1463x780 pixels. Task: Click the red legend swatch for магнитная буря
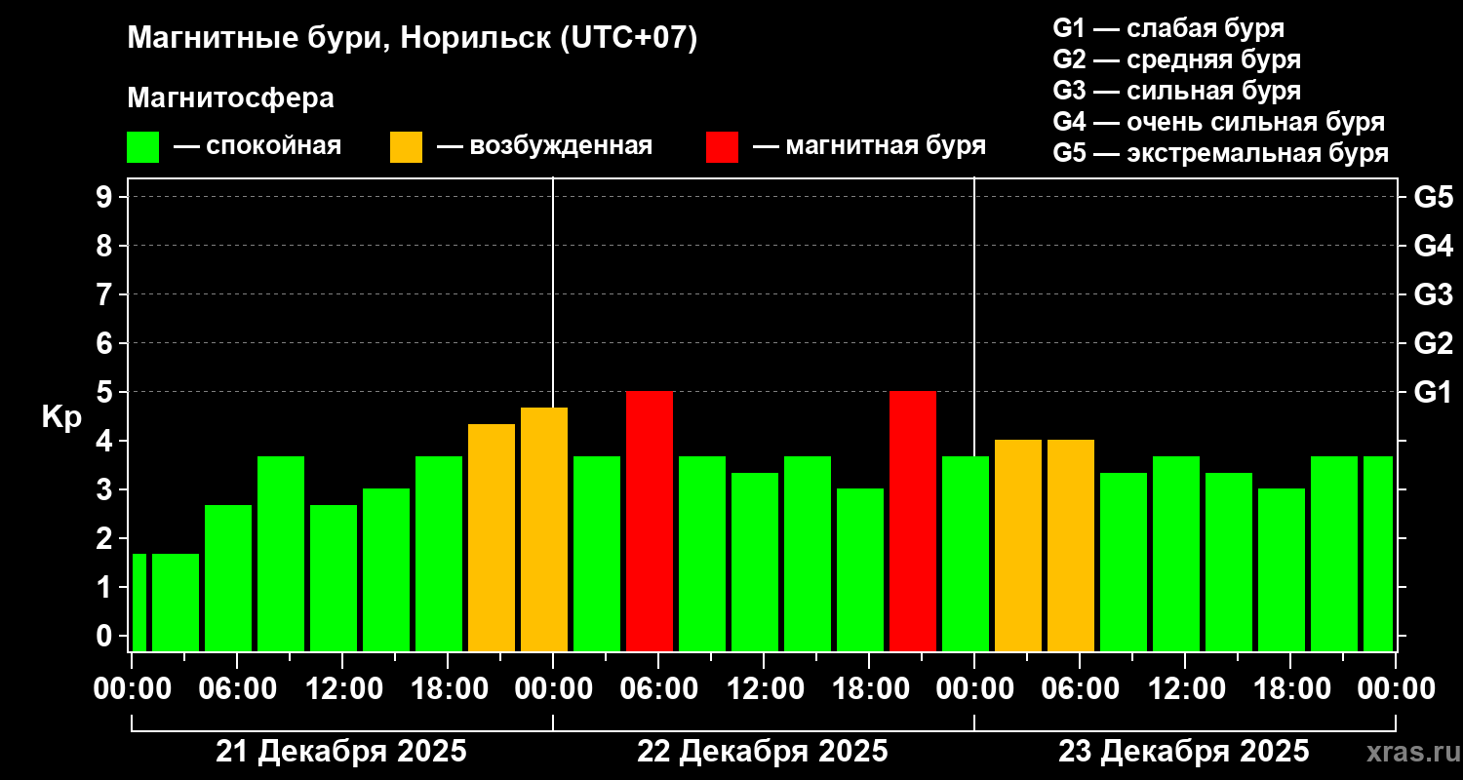(x=722, y=147)
